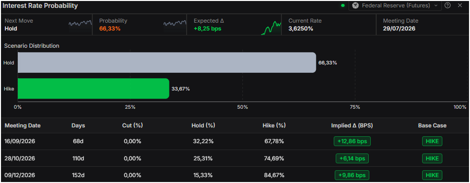Screen dimensions: 470x183
Task: Click the +12,86 bps badge
Action: tap(352, 141)
